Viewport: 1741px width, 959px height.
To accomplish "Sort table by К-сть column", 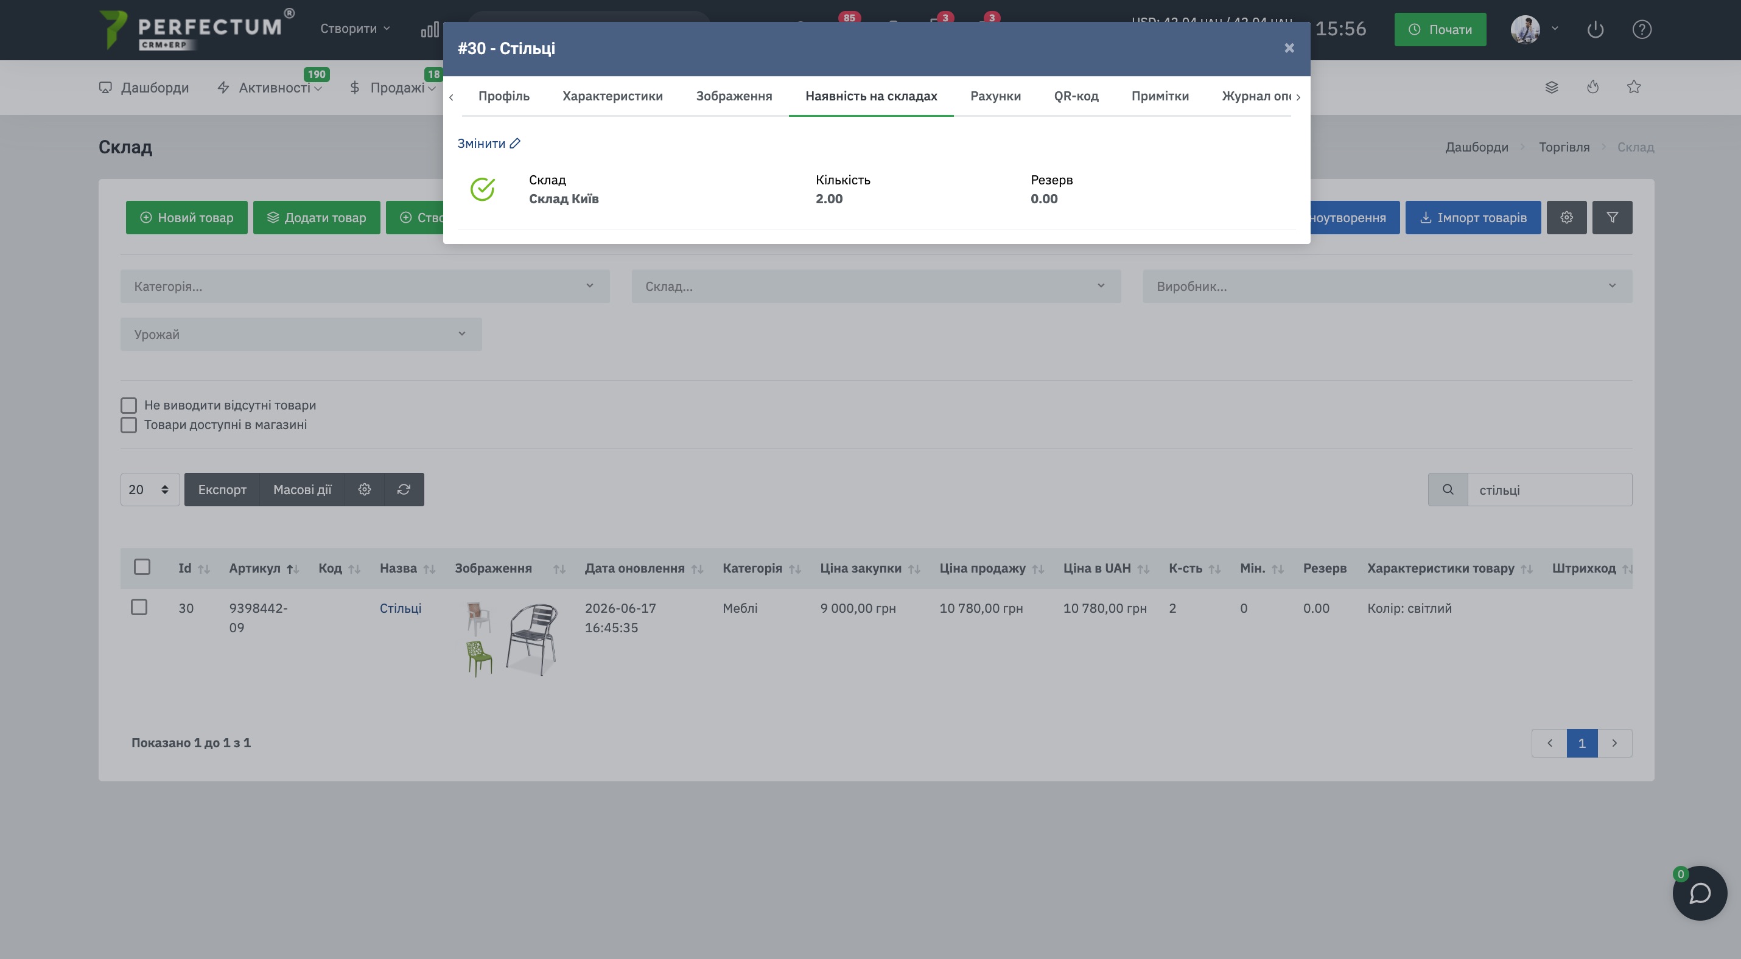I will pos(1214,570).
